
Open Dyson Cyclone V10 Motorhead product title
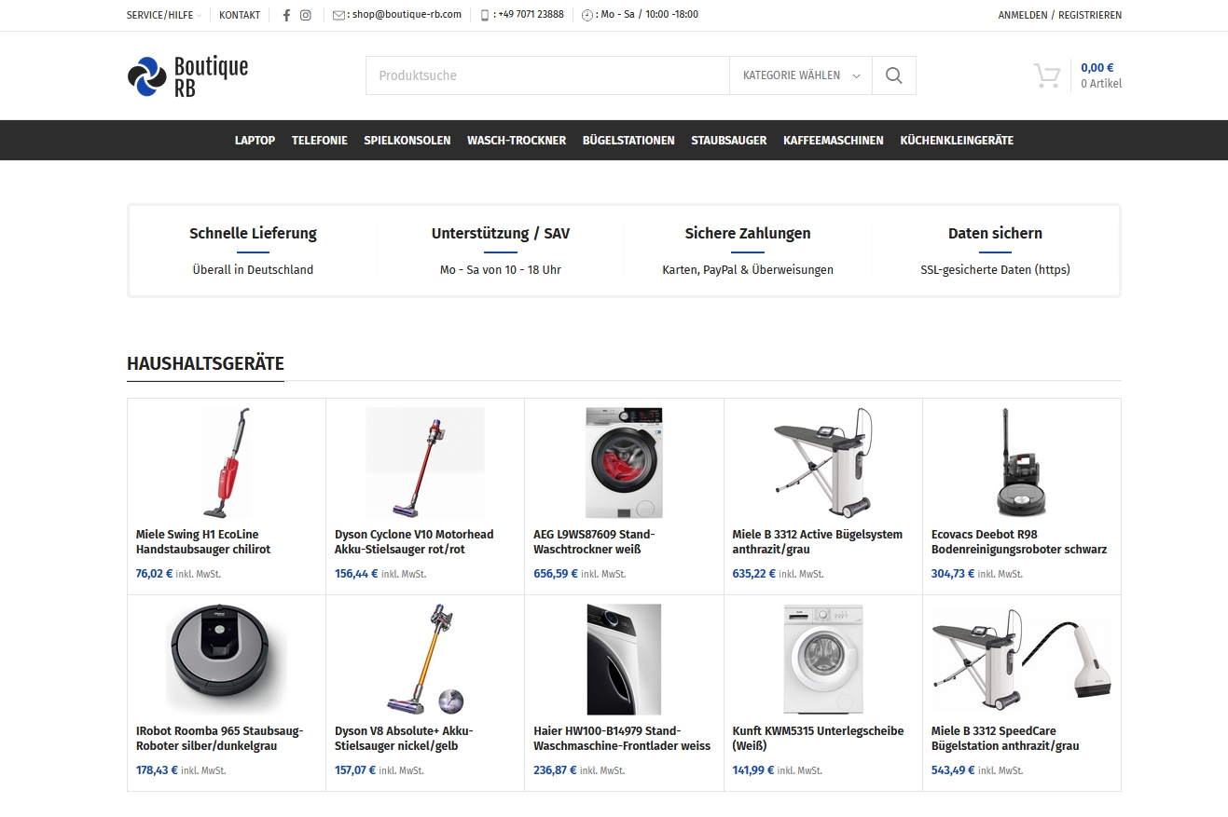[x=414, y=541]
